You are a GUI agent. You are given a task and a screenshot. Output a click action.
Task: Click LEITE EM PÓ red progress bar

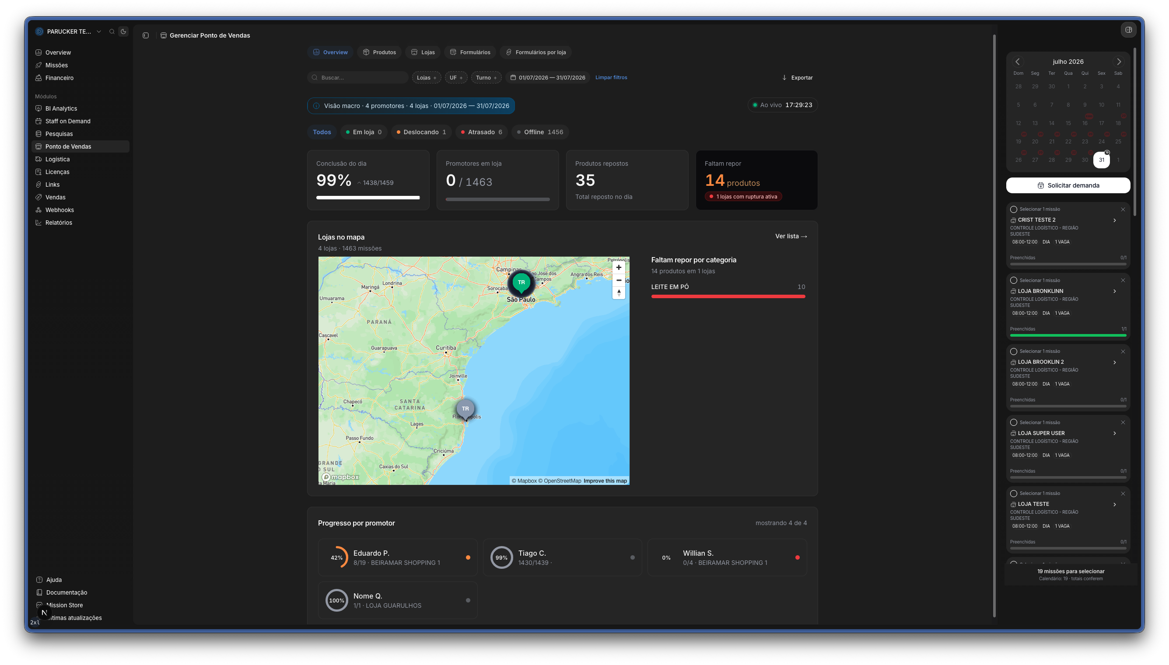(728, 296)
